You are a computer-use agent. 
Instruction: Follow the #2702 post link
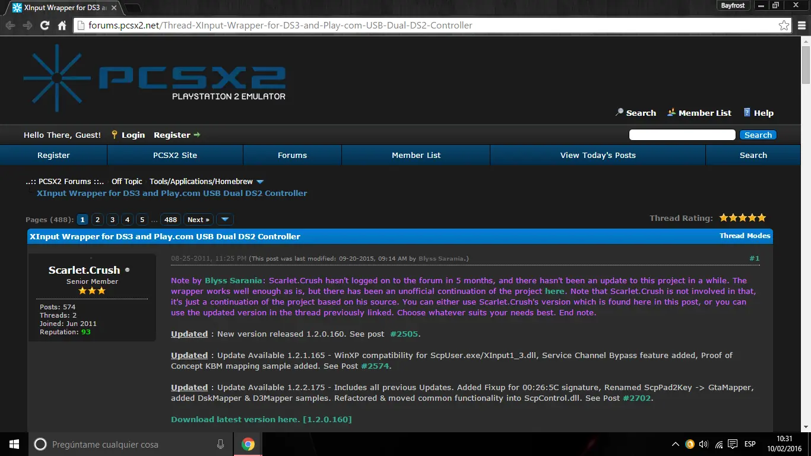point(638,398)
